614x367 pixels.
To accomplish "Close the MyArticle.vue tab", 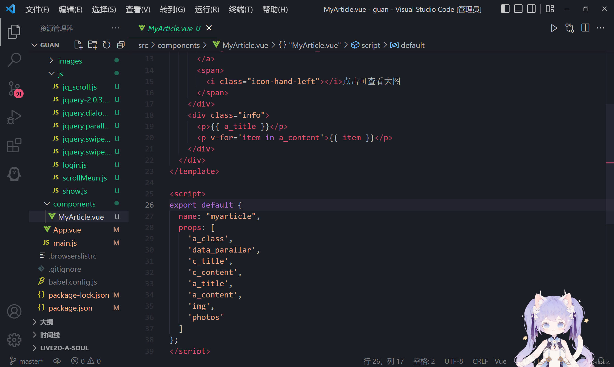I will pos(209,28).
